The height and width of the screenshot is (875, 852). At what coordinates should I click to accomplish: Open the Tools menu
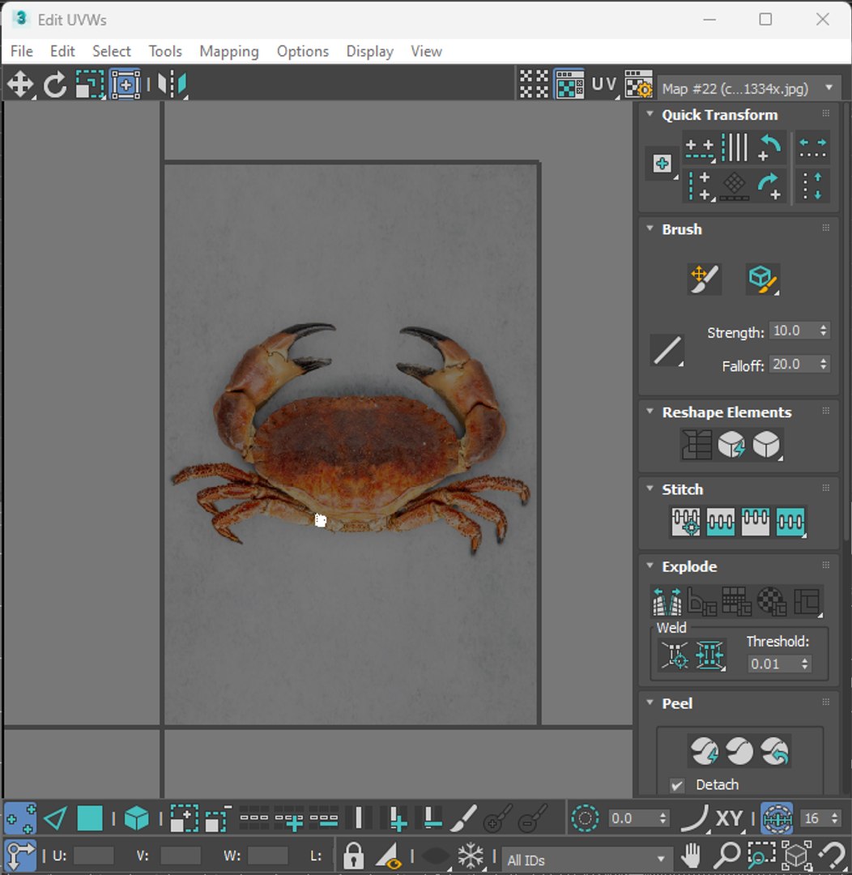pyautogui.click(x=165, y=51)
